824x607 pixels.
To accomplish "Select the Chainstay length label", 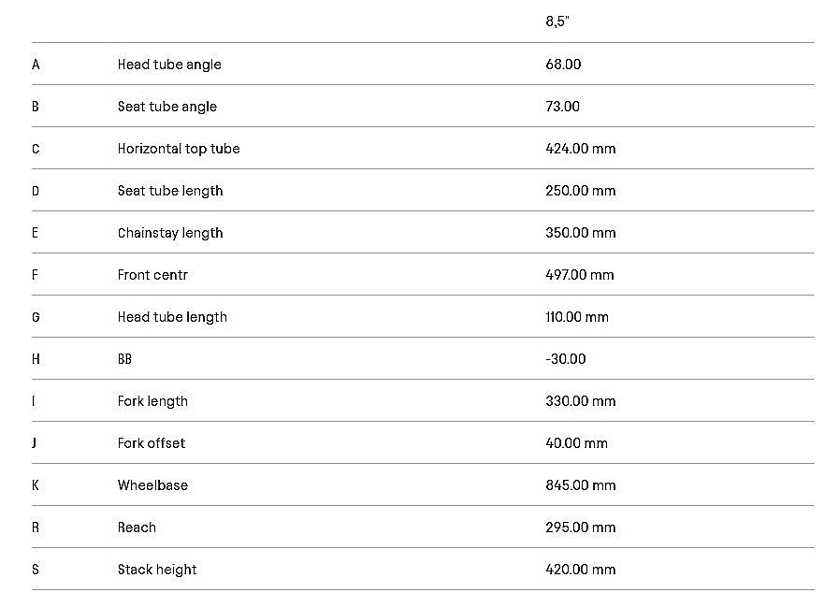I will coord(170,233).
